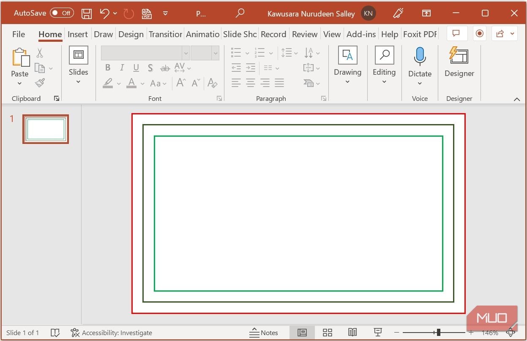
Task: Switch to Reading View
Action: [x=352, y=333]
